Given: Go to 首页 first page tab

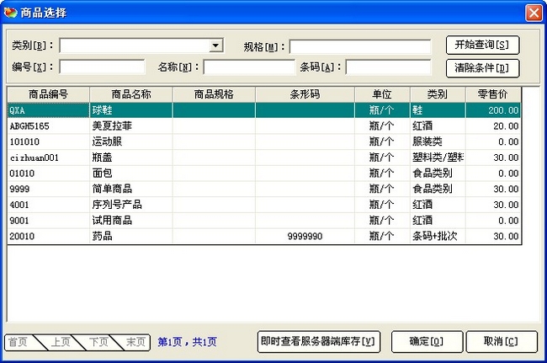Looking at the screenshot, I should point(18,342).
